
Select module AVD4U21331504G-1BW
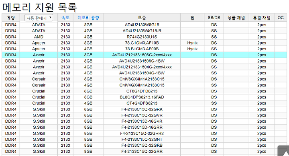point(142,73)
